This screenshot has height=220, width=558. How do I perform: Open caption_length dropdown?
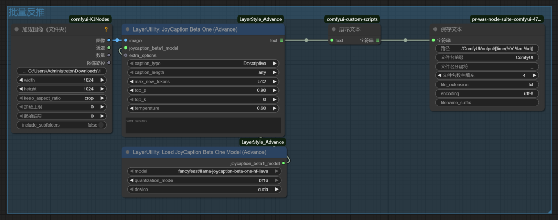click(x=203, y=72)
